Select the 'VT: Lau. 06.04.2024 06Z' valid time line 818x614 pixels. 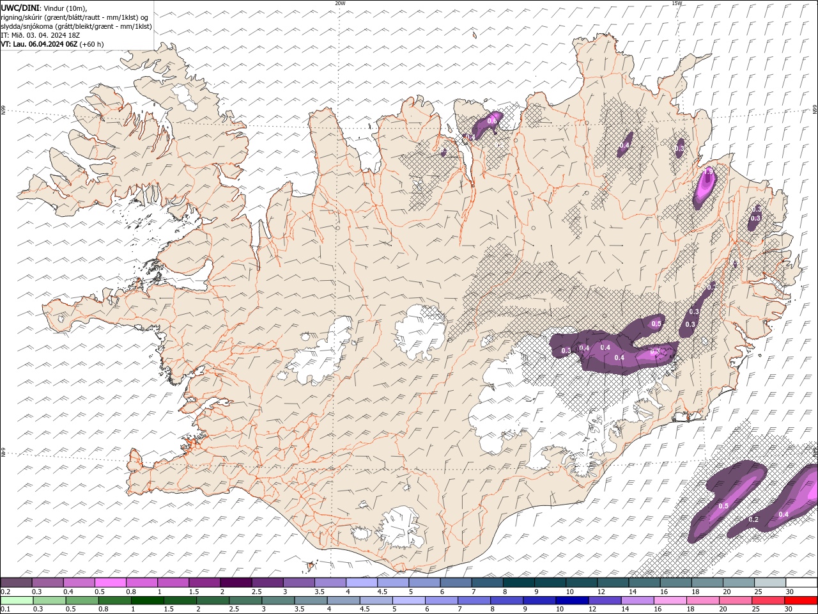(x=39, y=44)
